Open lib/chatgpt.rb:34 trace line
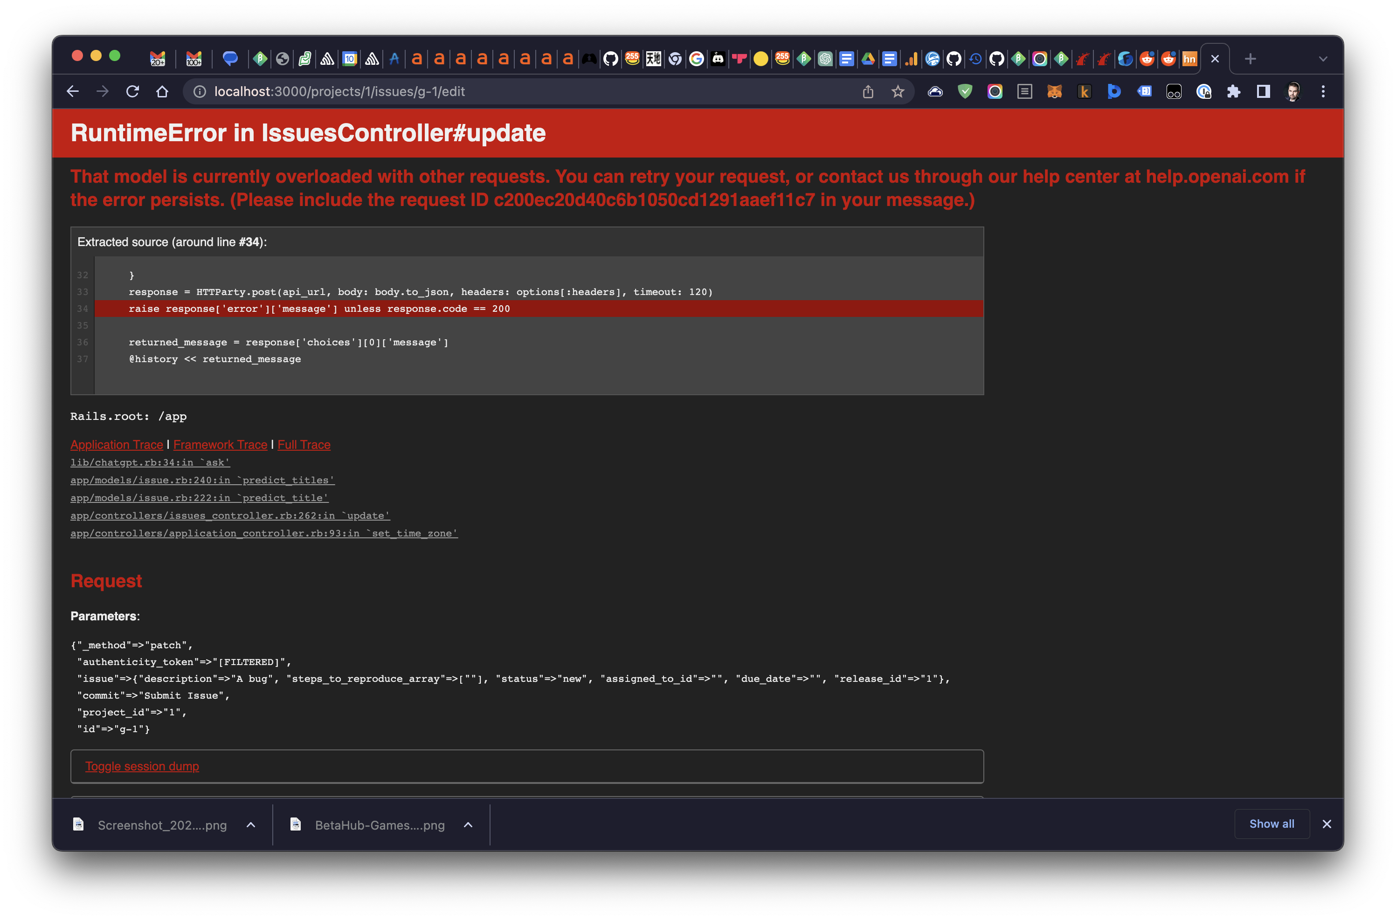 click(x=150, y=462)
